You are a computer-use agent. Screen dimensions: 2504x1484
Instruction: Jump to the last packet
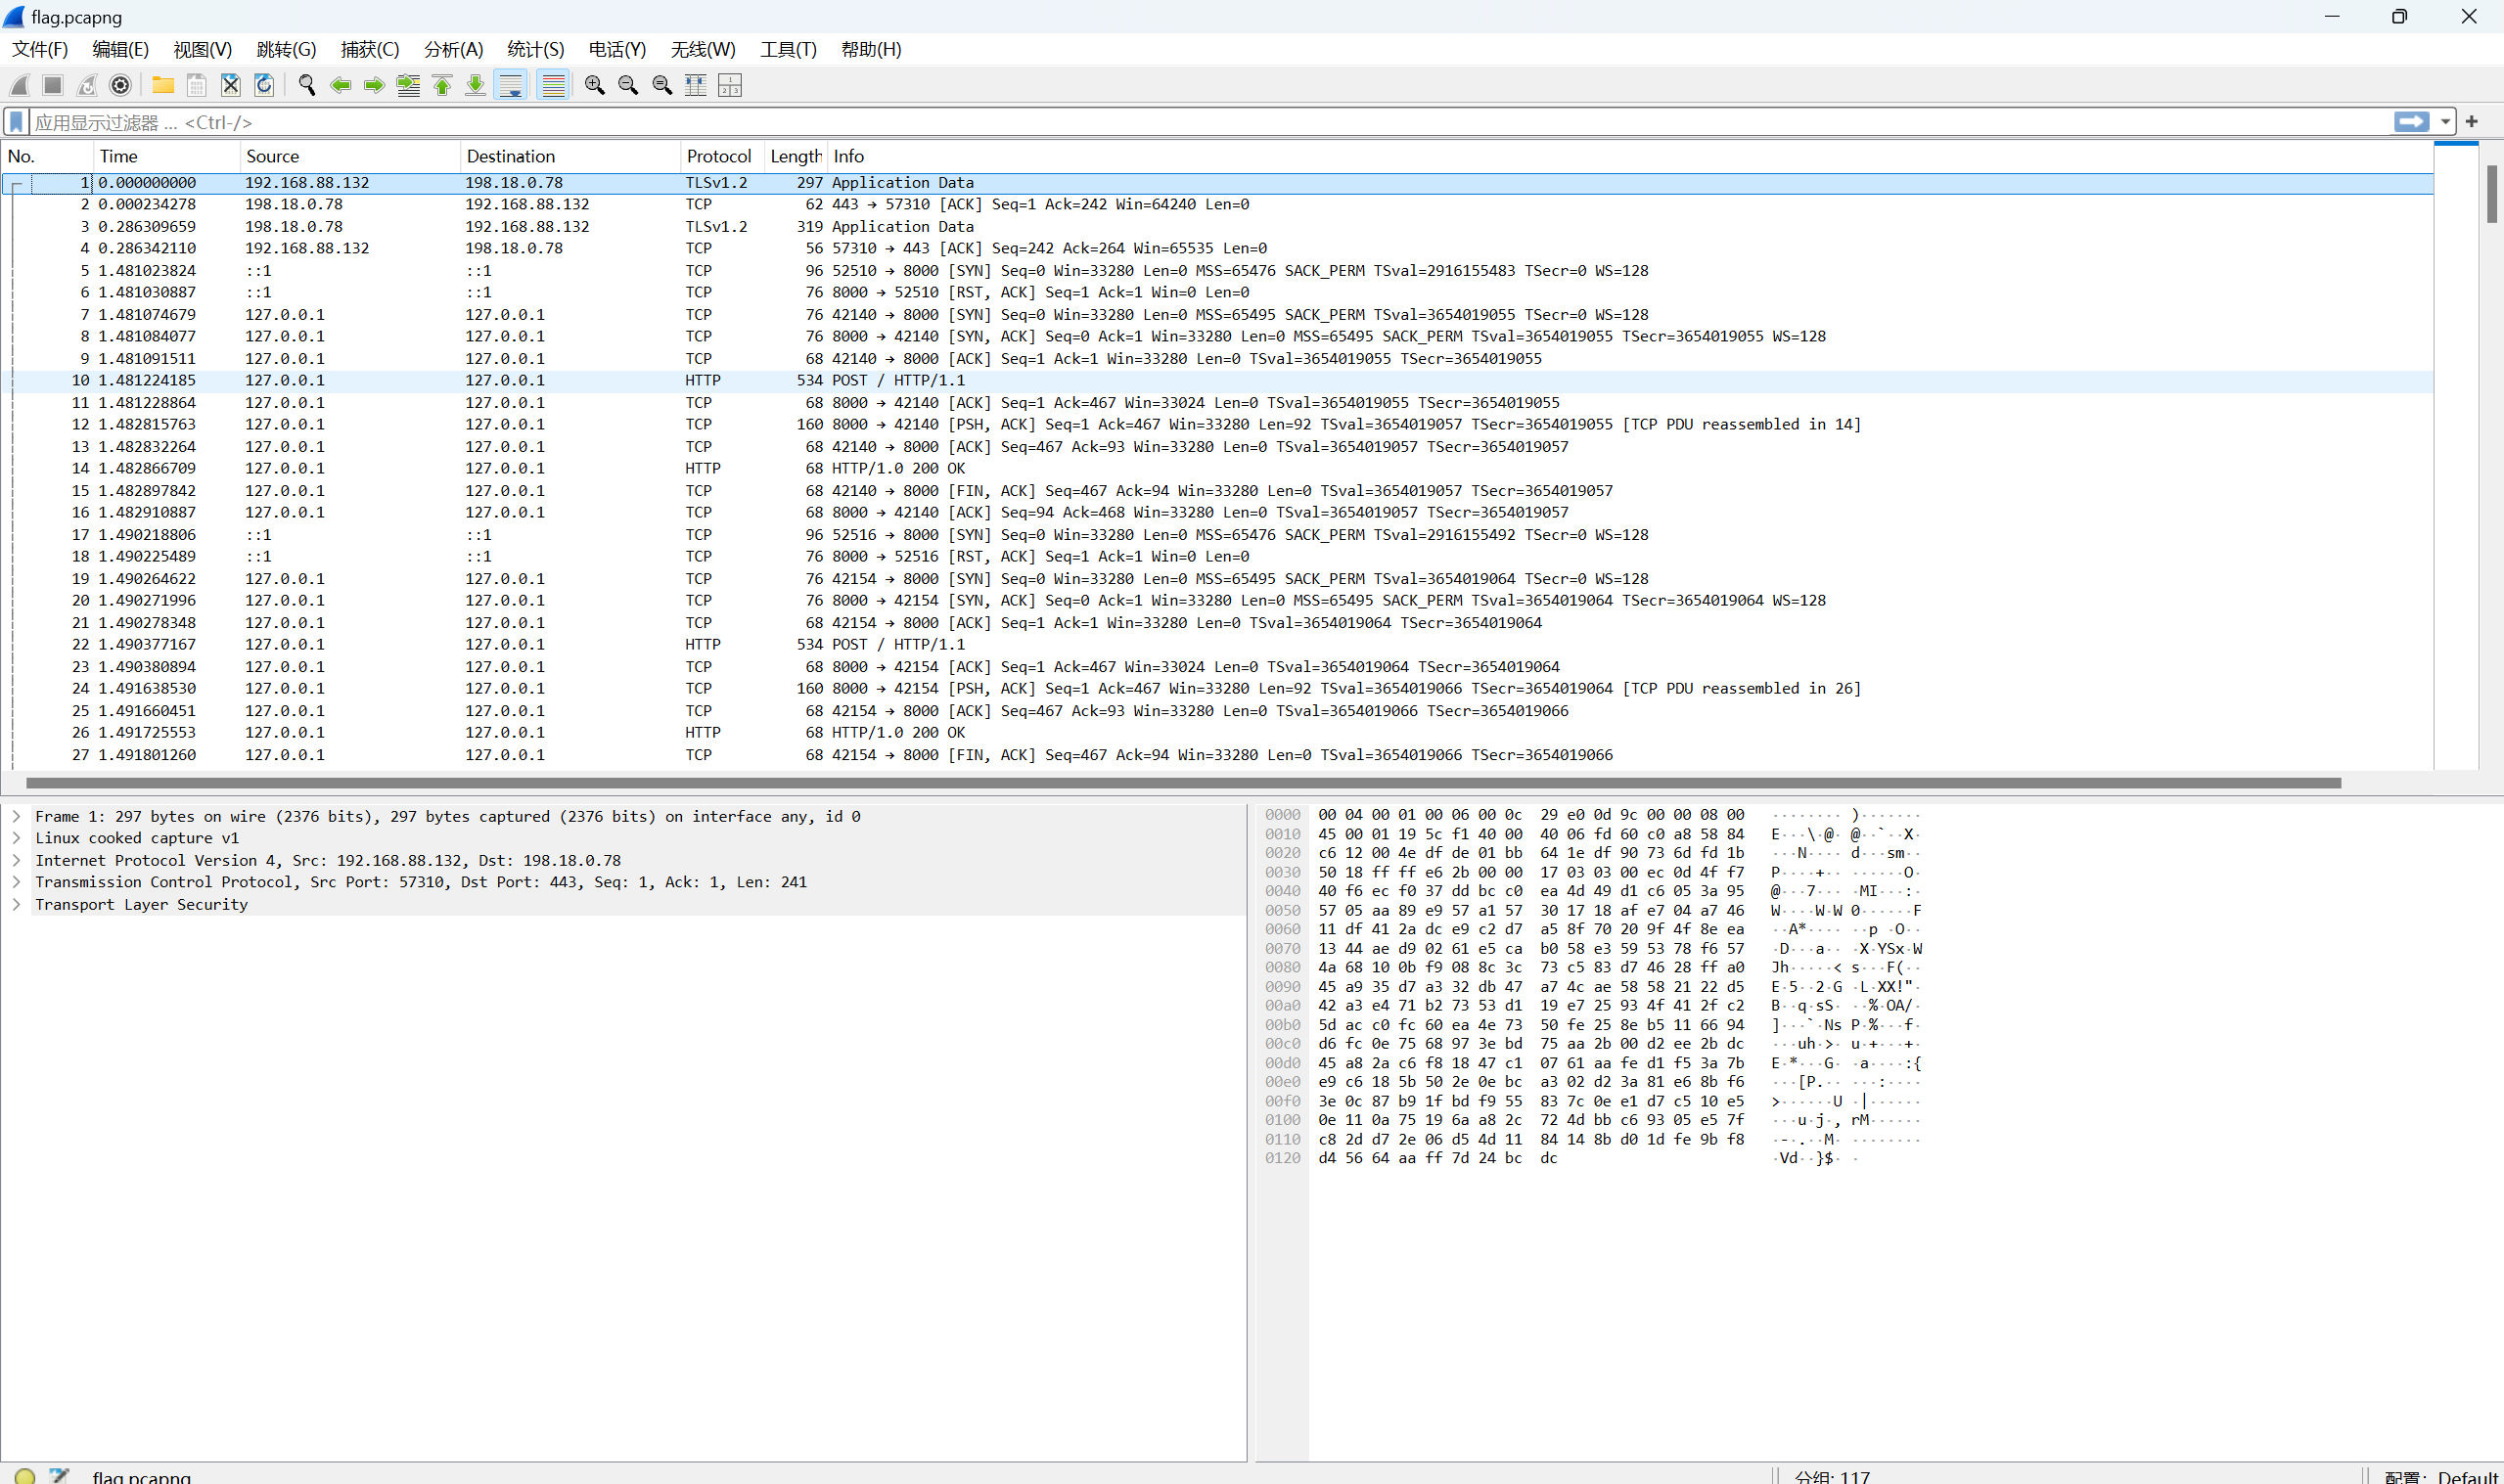[476, 85]
